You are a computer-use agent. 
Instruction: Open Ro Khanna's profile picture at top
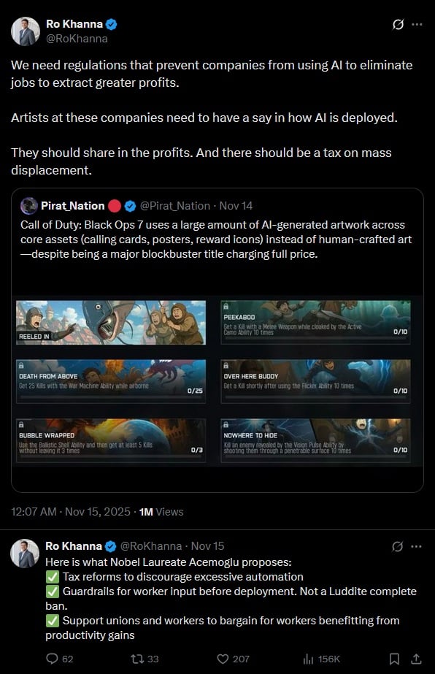(x=26, y=31)
